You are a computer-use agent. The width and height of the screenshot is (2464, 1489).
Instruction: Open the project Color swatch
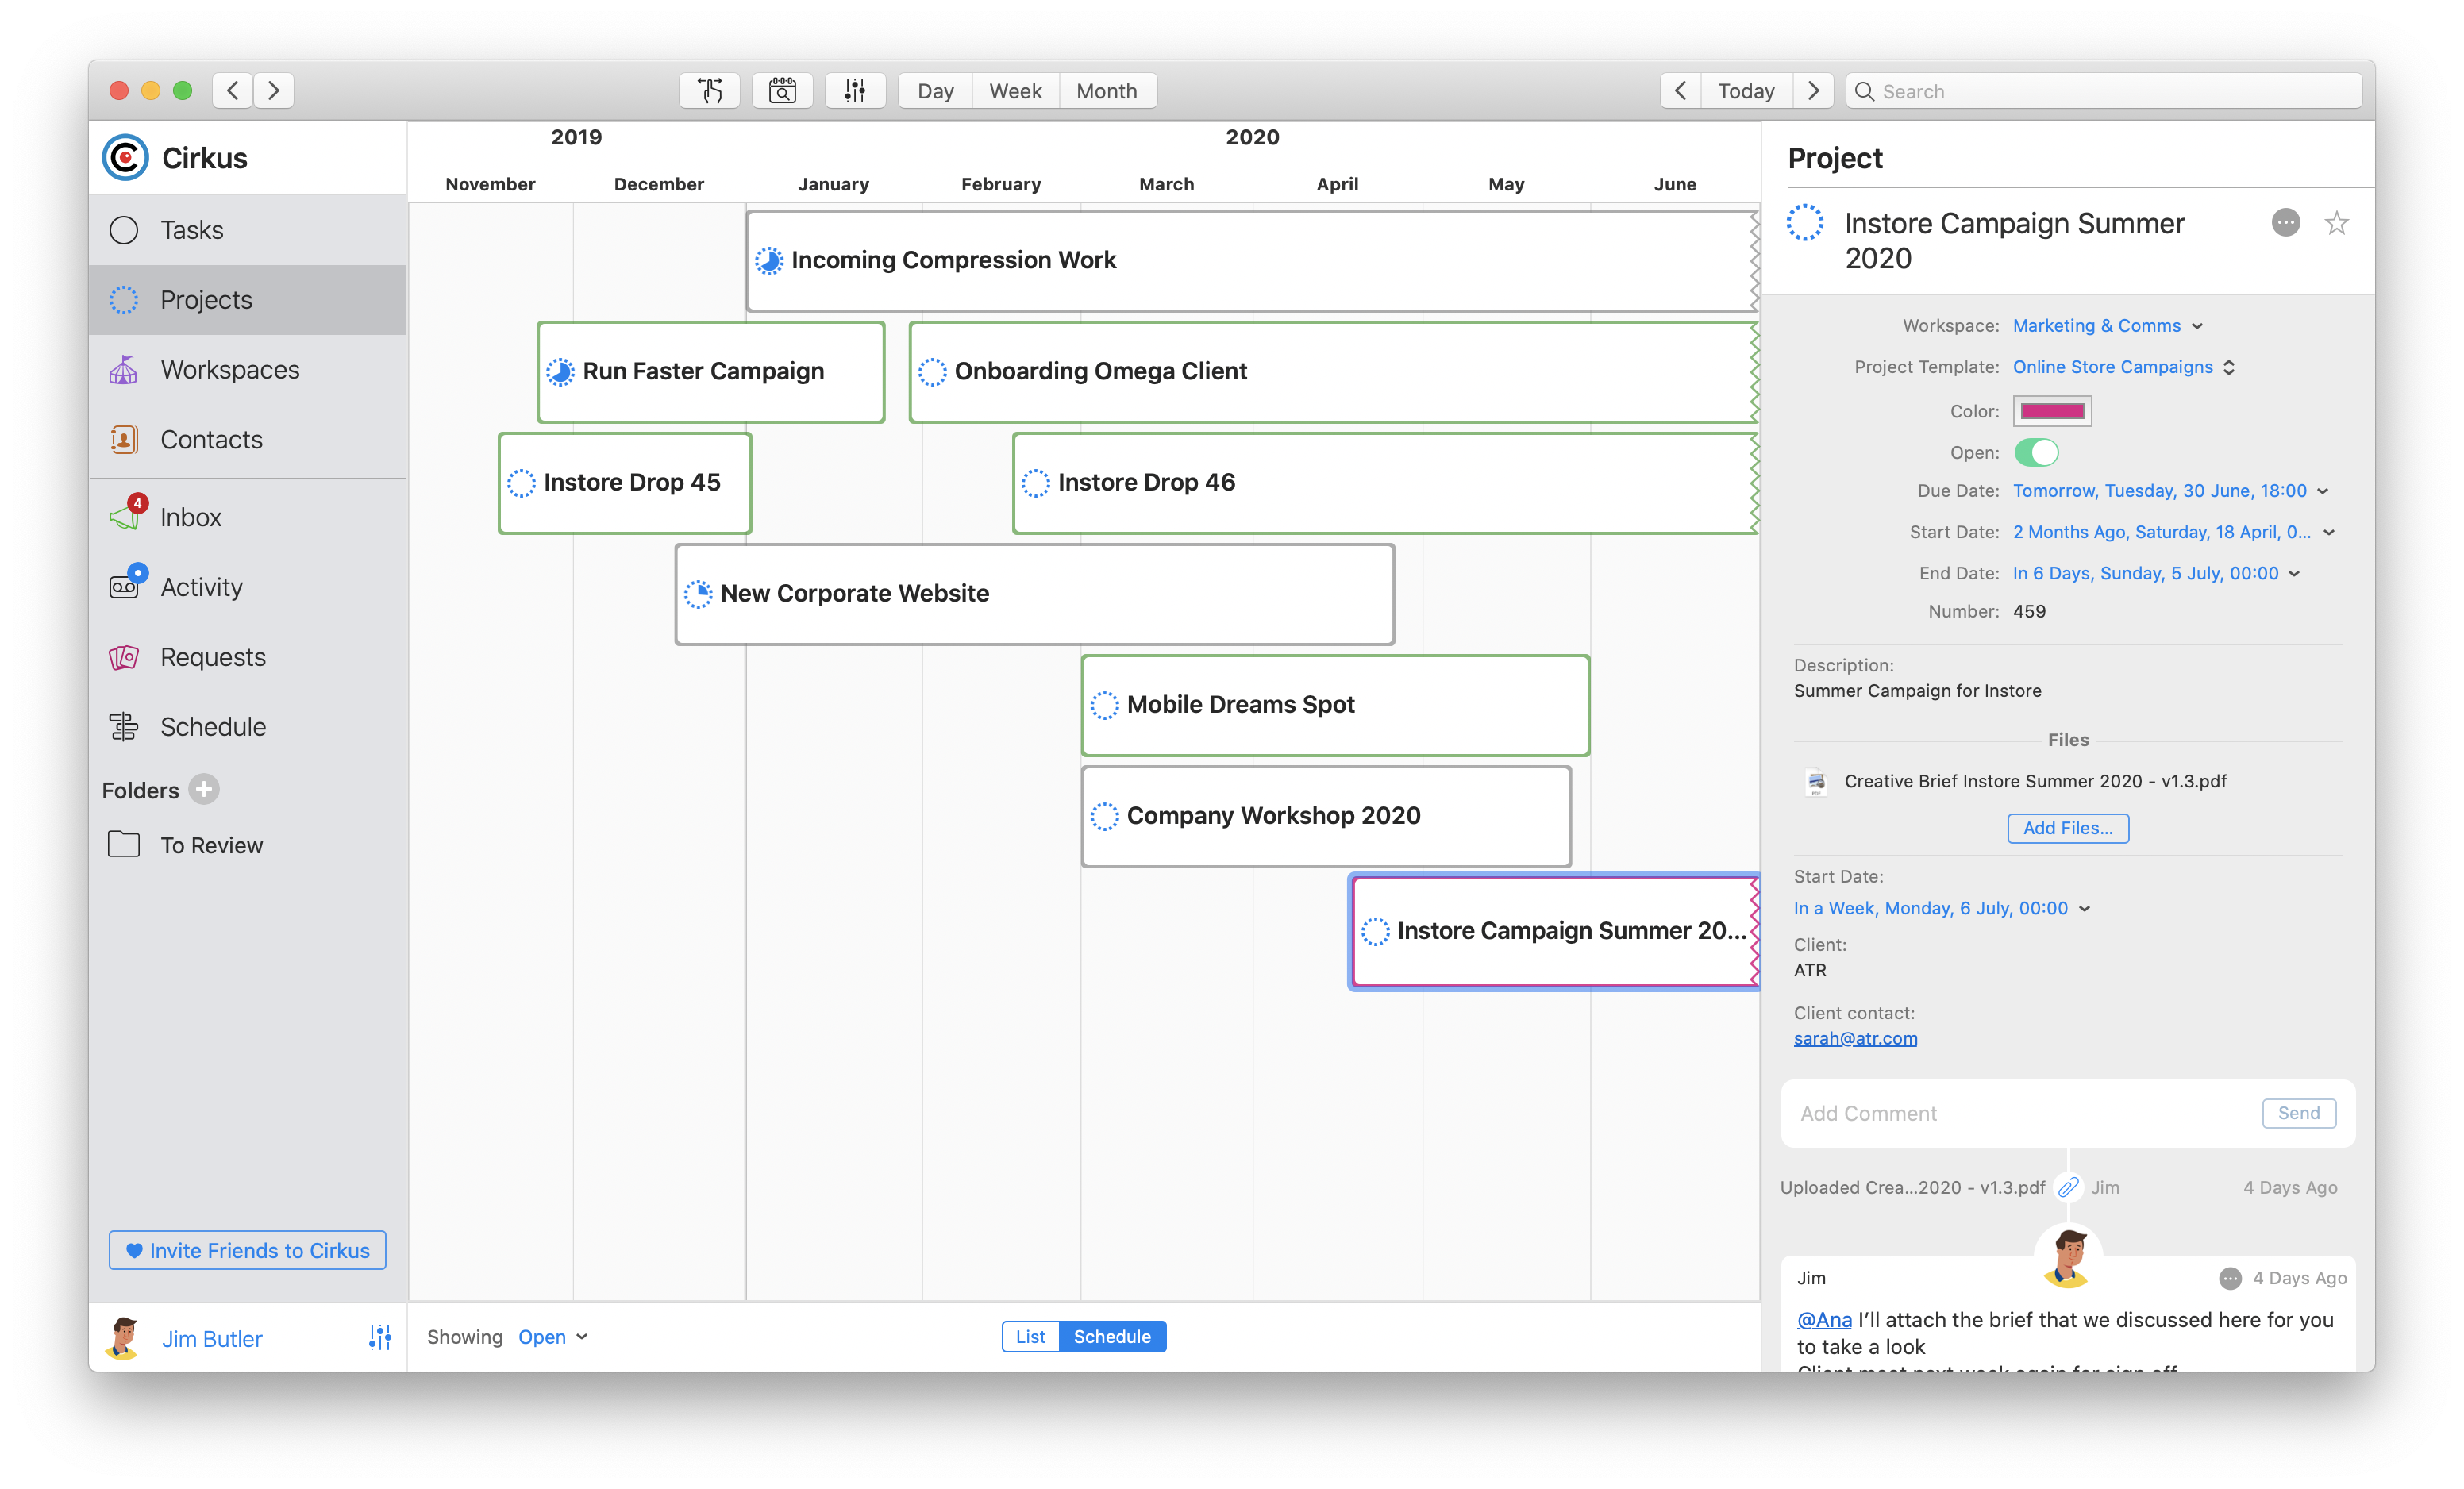point(2052,411)
